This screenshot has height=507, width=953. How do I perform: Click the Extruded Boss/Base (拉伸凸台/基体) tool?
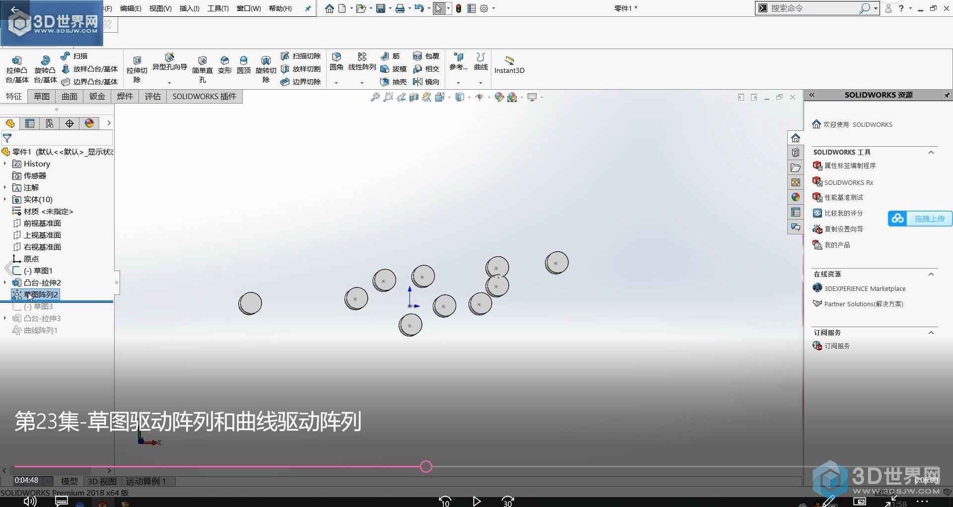tap(17, 69)
